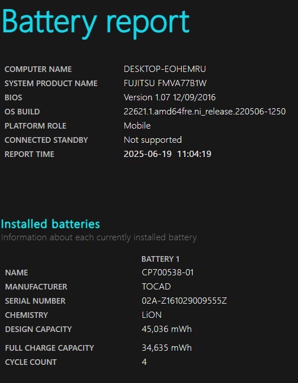This screenshot has height=383, width=298.
Task: Click Not supported connected standby value
Action: click(153, 140)
